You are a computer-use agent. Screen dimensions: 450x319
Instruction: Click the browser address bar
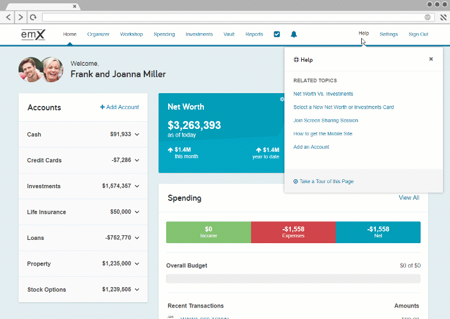[238, 17]
